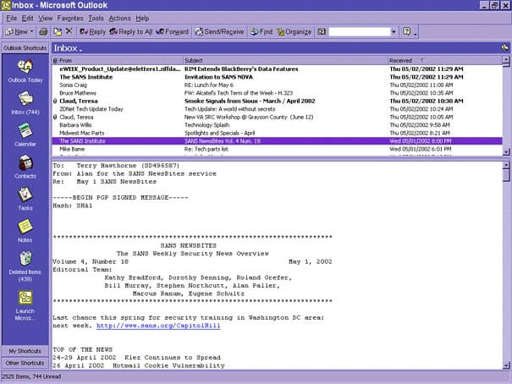This screenshot has height=384, width=512.
Task: Open the Inbox (744) shortcut icon
Action: click(x=25, y=99)
